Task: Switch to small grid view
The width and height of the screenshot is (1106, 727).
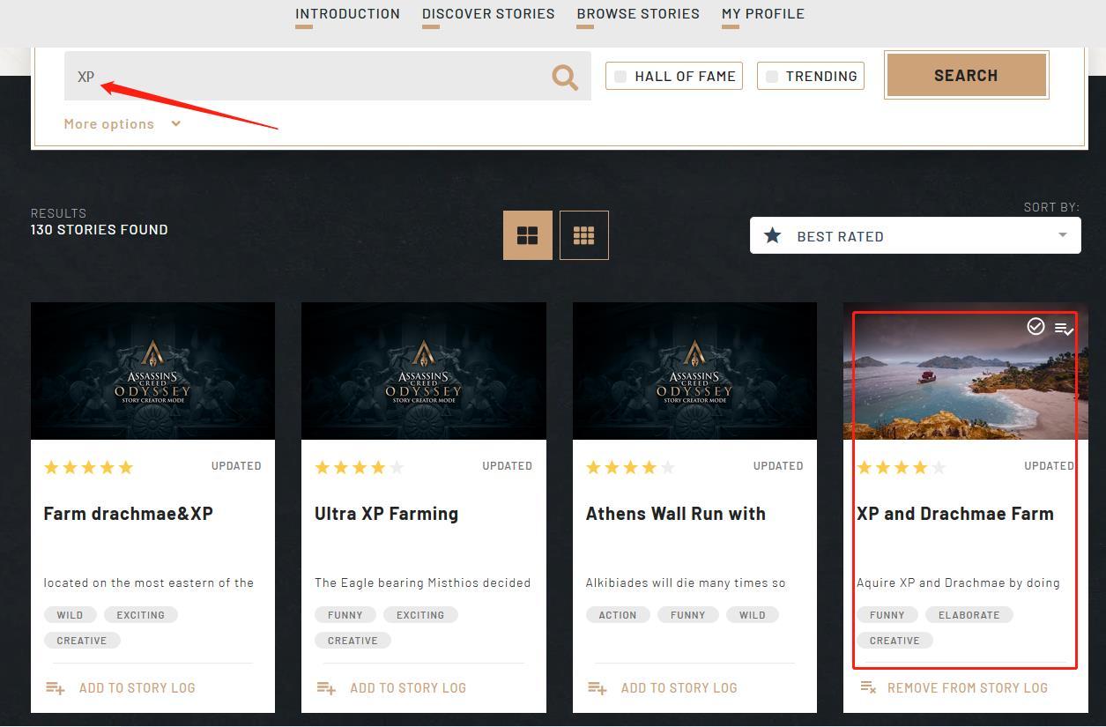Action: pyautogui.click(x=583, y=235)
